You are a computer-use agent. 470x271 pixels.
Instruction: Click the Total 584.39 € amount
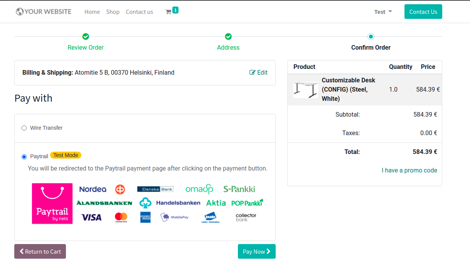pyautogui.click(x=425, y=152)
